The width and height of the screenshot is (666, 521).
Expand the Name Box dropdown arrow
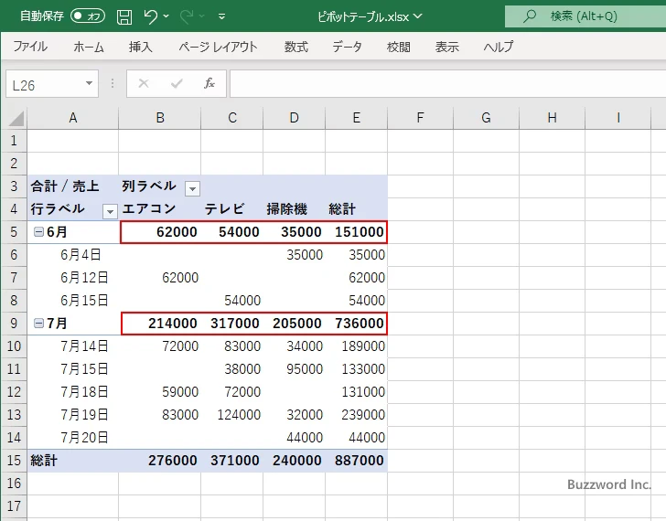90,83
